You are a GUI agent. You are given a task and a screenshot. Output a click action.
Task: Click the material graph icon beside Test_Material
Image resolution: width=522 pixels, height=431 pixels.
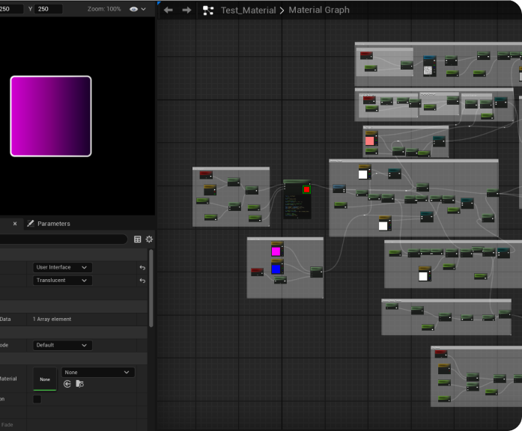pos(208,10)
